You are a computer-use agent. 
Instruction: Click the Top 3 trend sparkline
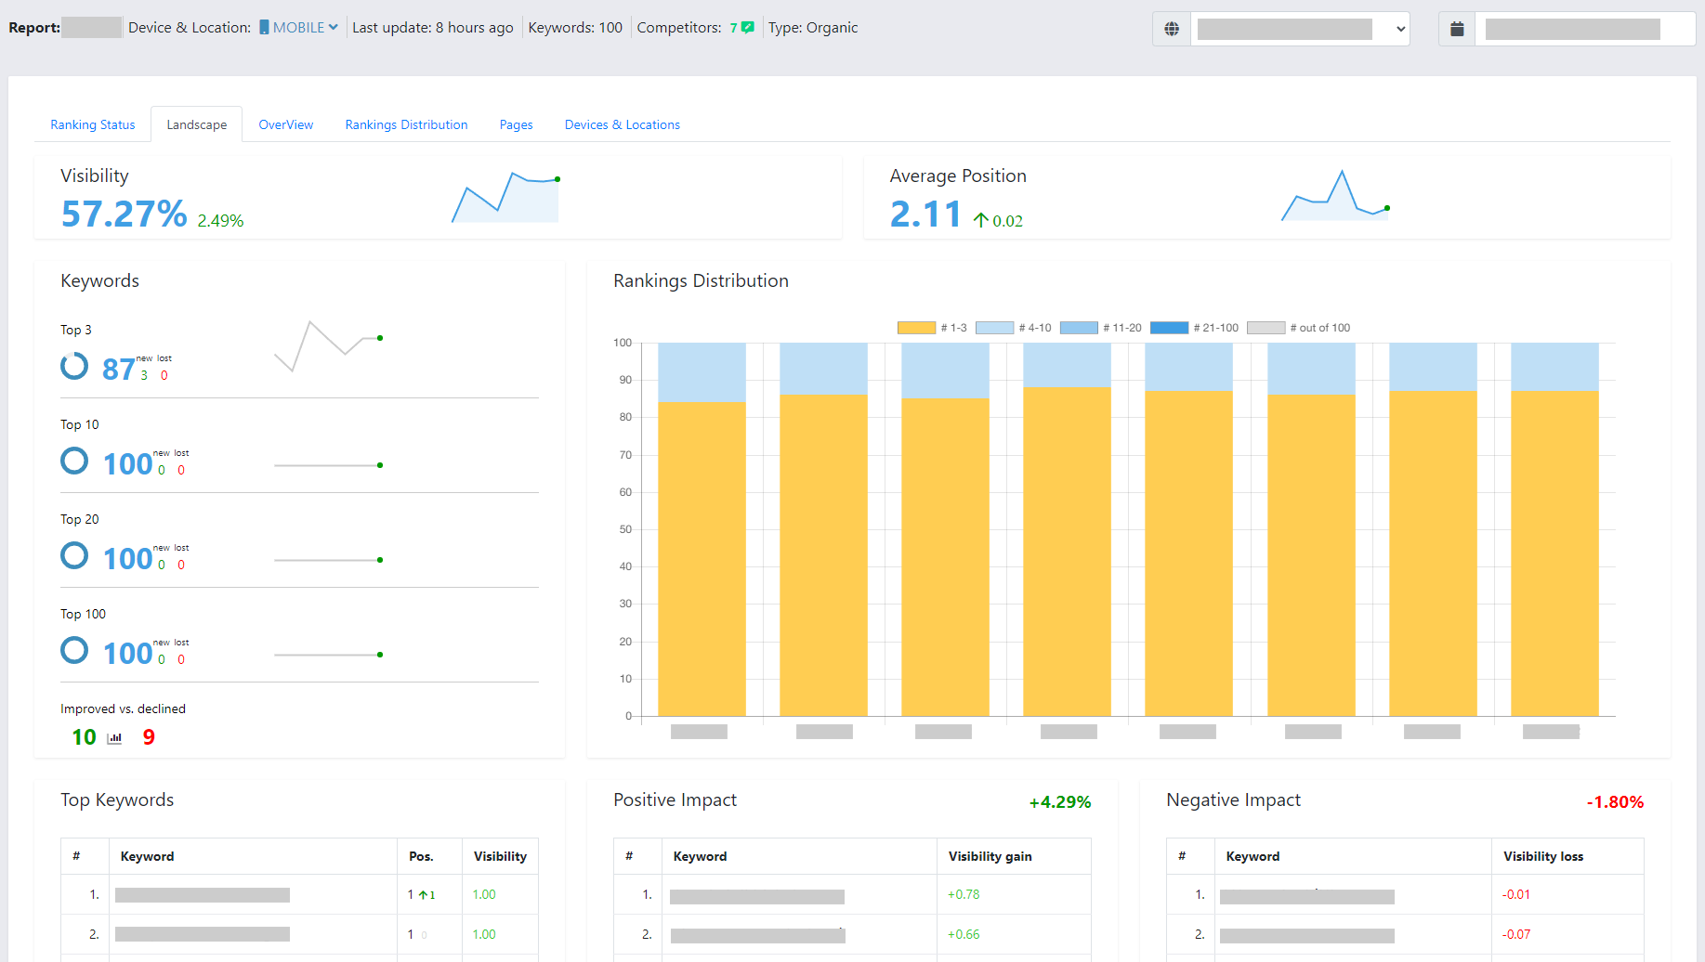click(x=329, y=346)
